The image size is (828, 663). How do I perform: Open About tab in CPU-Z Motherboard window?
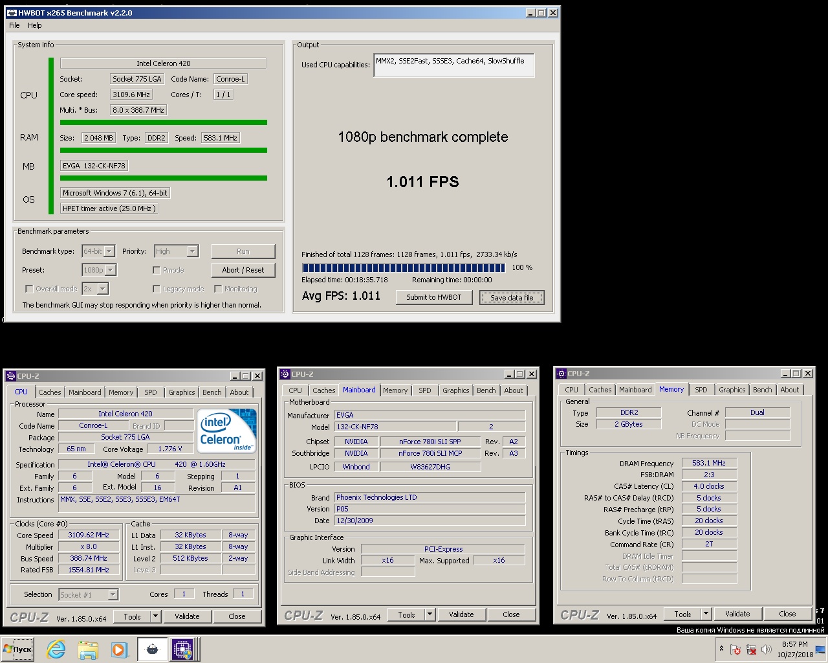[x=514, y=390]
